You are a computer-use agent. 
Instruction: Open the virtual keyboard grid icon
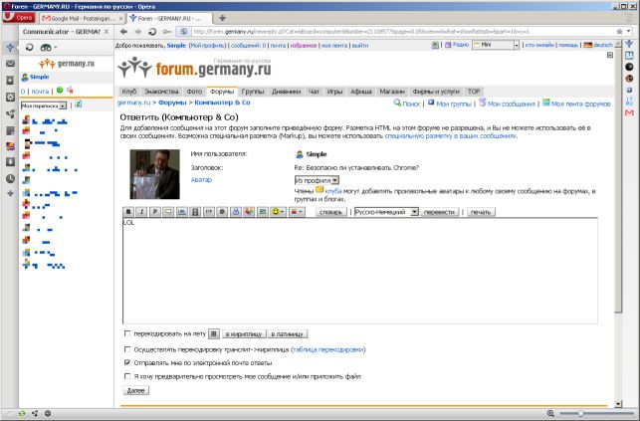tap(214, 333)
